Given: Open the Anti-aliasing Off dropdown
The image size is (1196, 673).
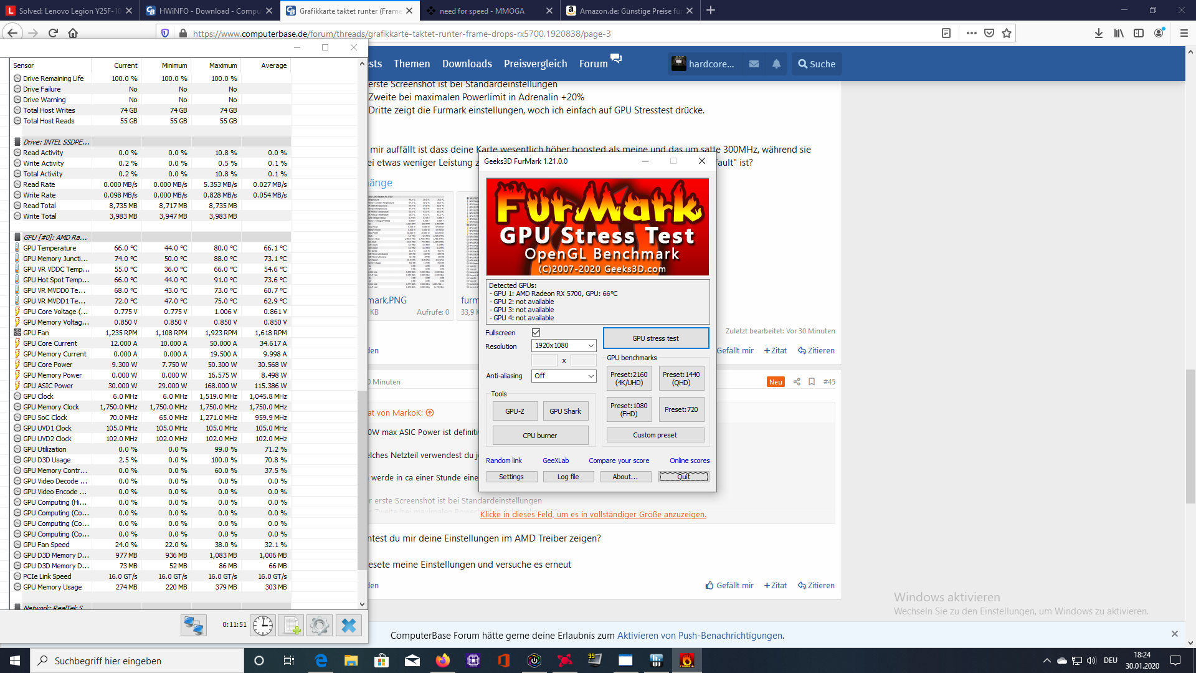Looking at the screenshot, I should point(564,376).
